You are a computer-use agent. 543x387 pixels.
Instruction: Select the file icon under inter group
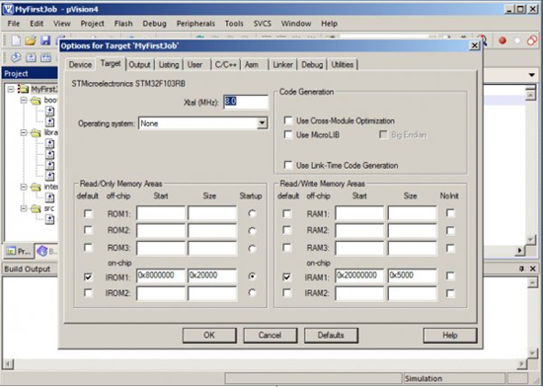[50, 197]
